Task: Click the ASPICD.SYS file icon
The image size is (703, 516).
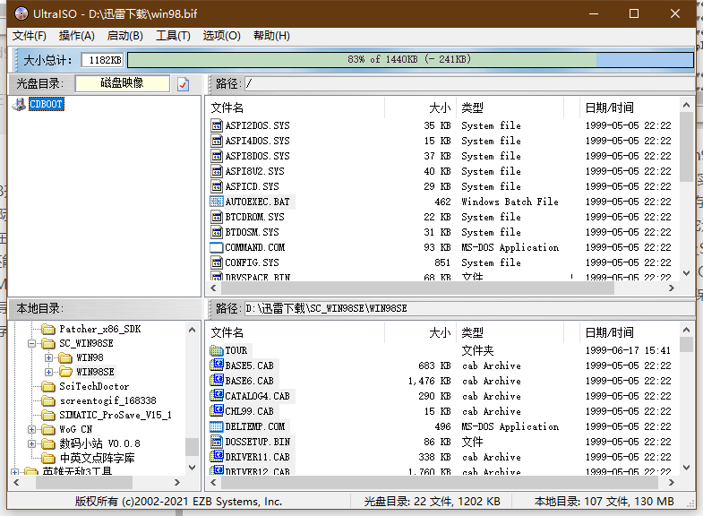Action: pyautogui.click(x=217, y=186)
